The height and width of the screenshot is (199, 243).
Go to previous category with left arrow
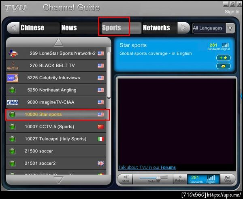(x=13, y=28)
